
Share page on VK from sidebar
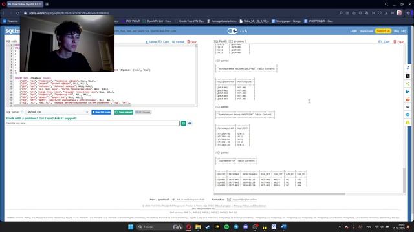click(408, 107)
